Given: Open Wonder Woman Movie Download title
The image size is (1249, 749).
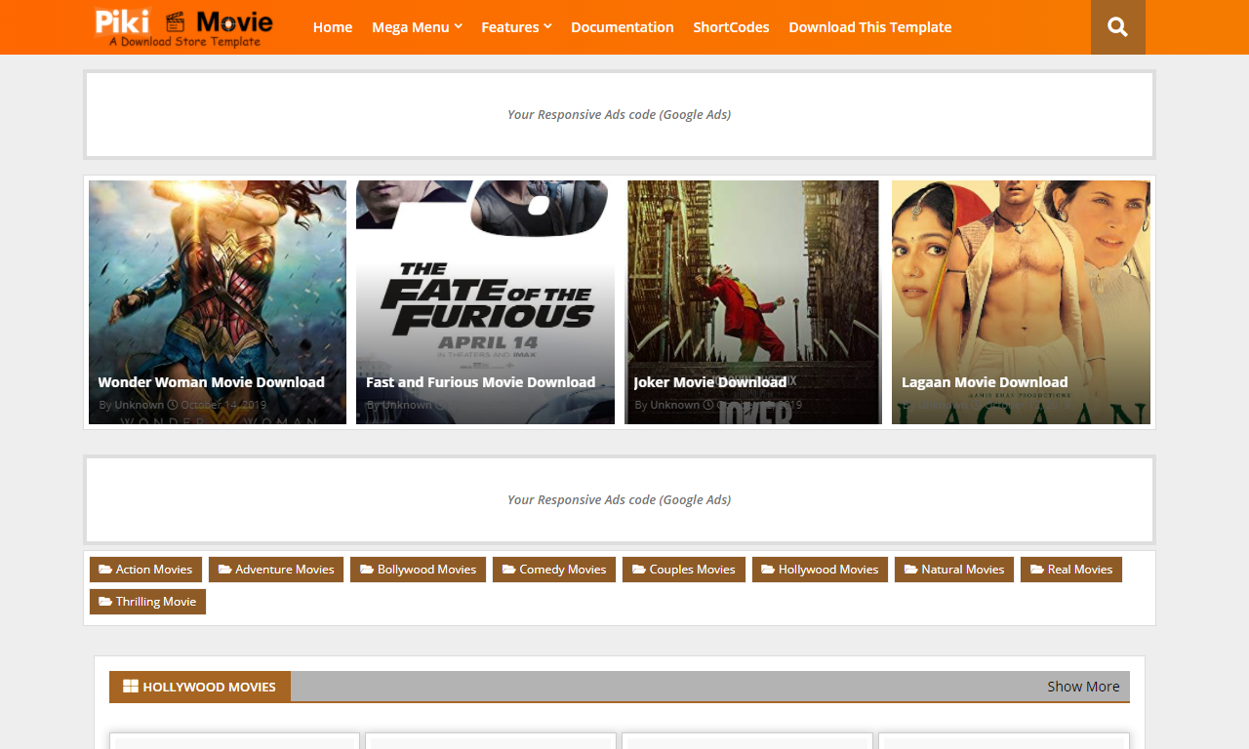Looking at the screenshot, I should click(x=212, y=382).
